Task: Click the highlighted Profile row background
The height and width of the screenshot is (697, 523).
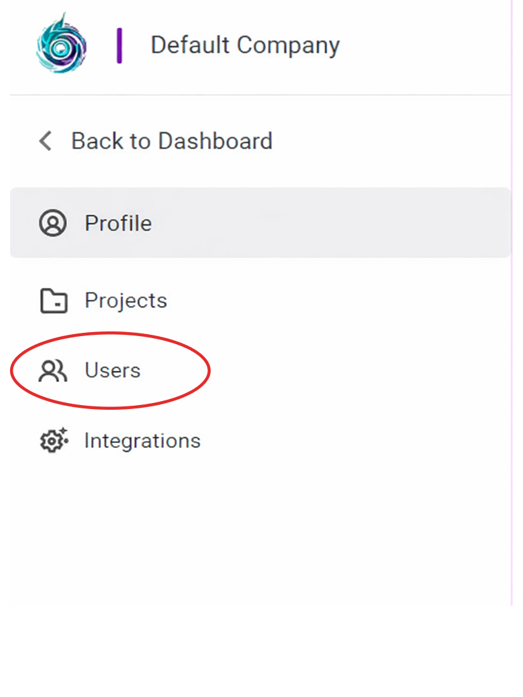Action: coord(334,223)
